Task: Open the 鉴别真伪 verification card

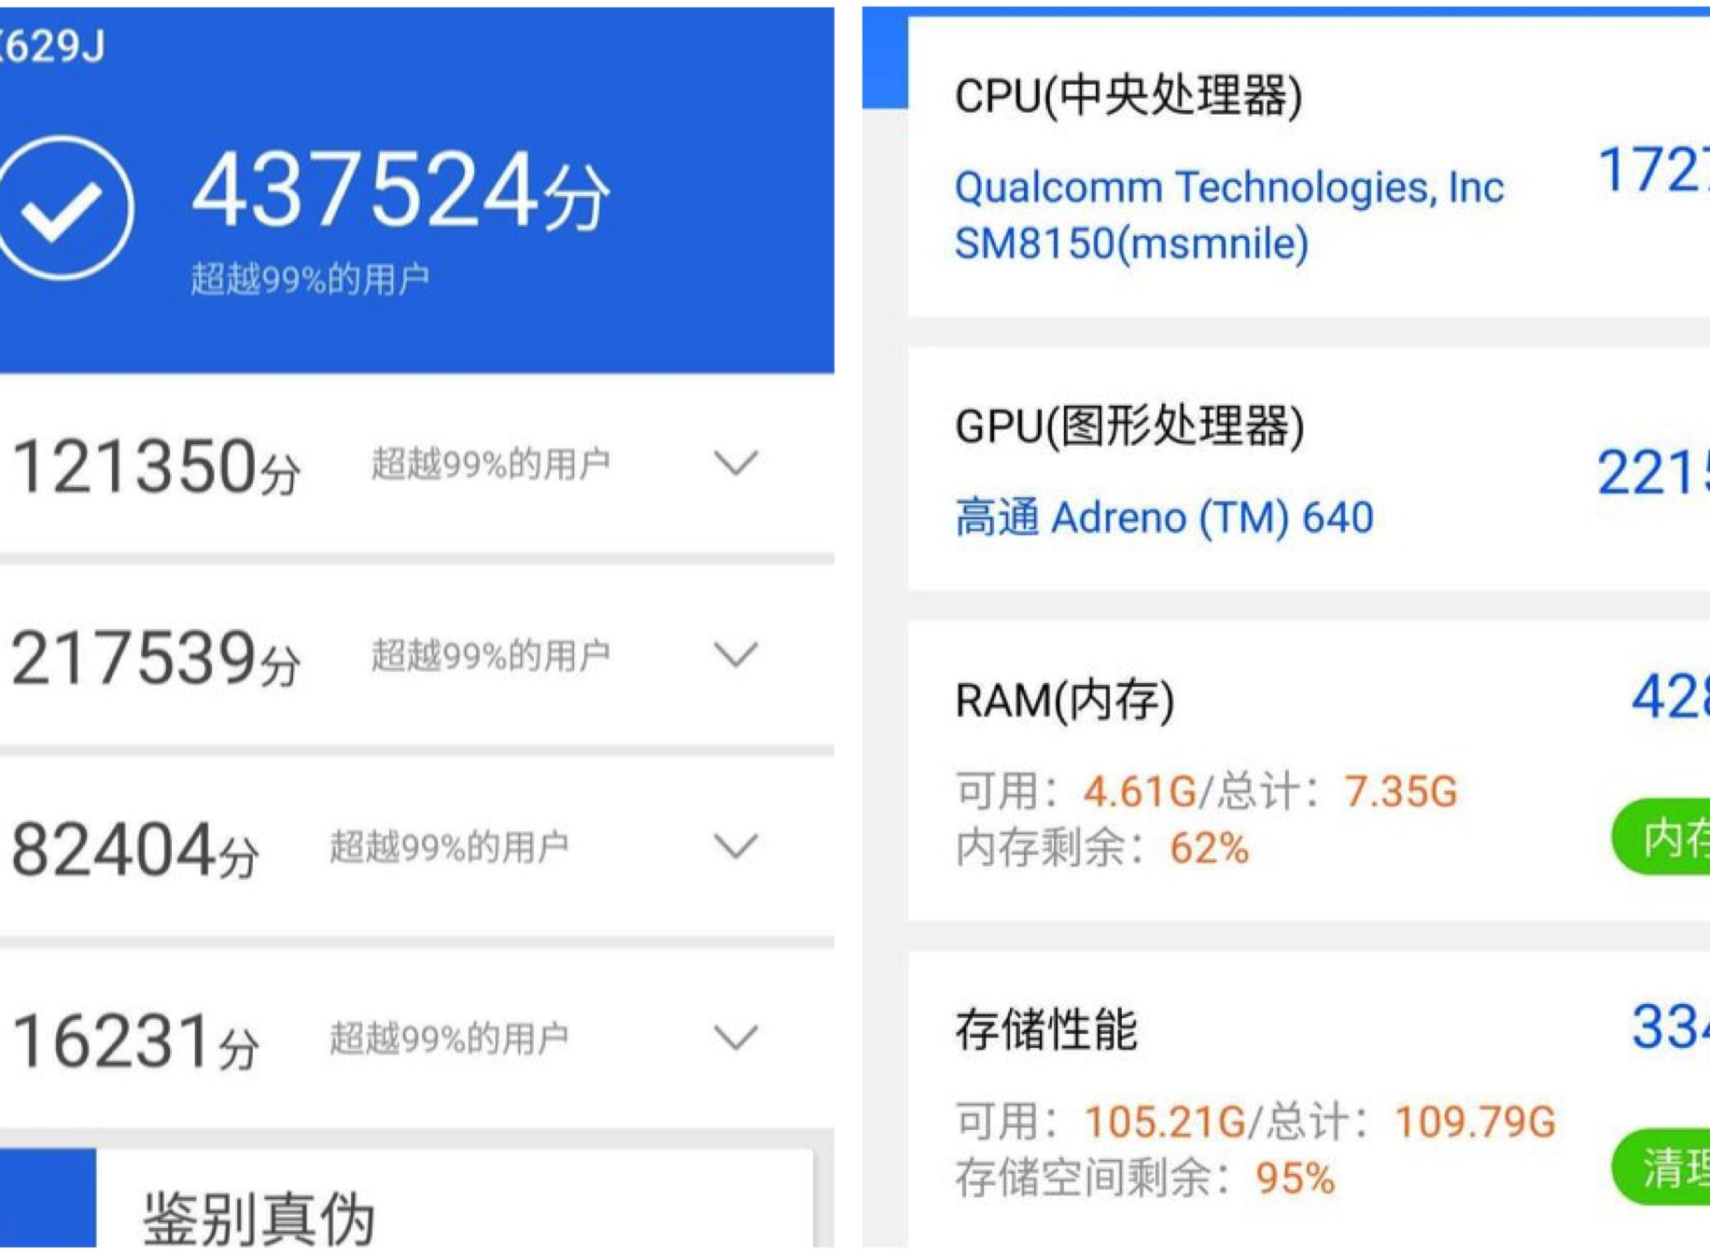Action: [x=259, y=1216]
